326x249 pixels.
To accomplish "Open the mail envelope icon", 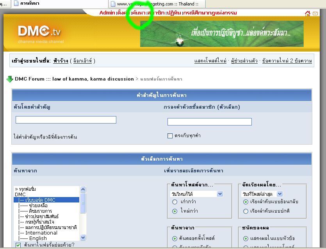I will pos(315,13).
